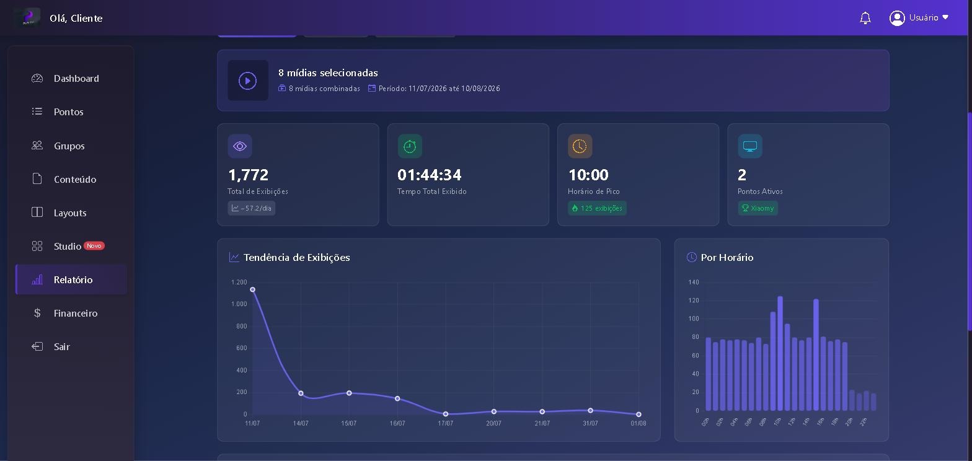Click the 15/07 trend data point
The image size is (972, 461).
[349, 393]
